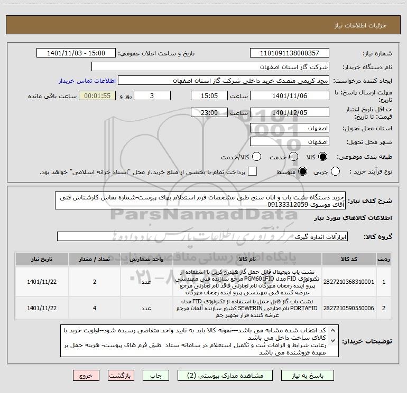Screen dimensions: 407x393
Task: Click the validity time field 23:00
Action: [209, 113]
